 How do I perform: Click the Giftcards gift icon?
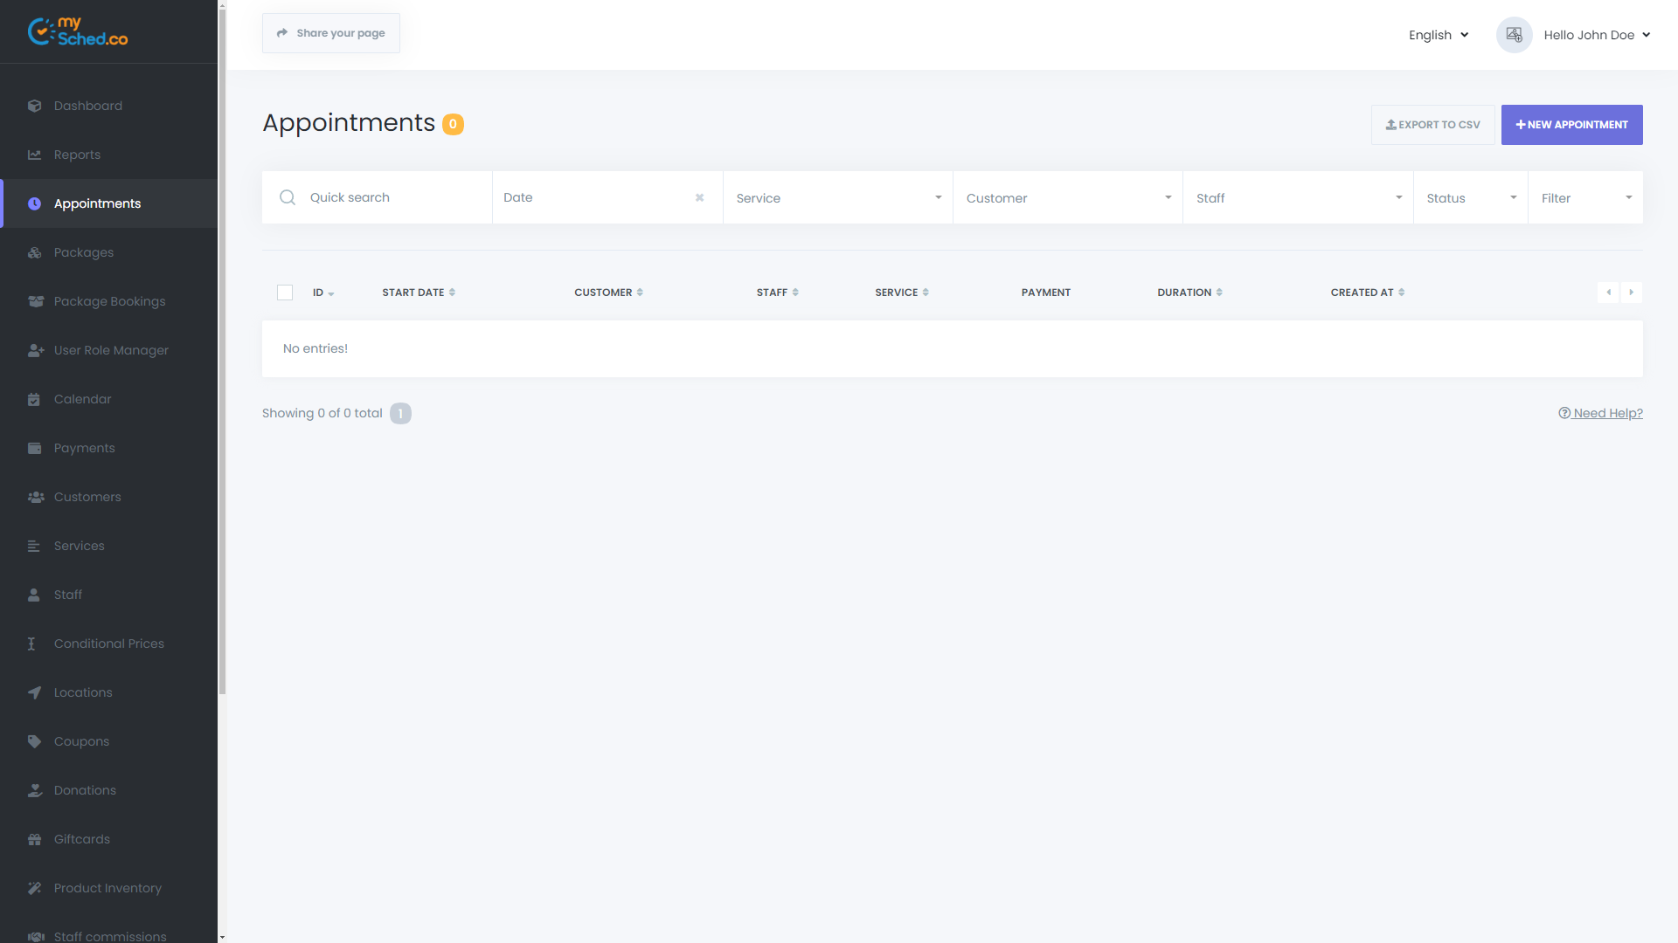coord(34,839)
